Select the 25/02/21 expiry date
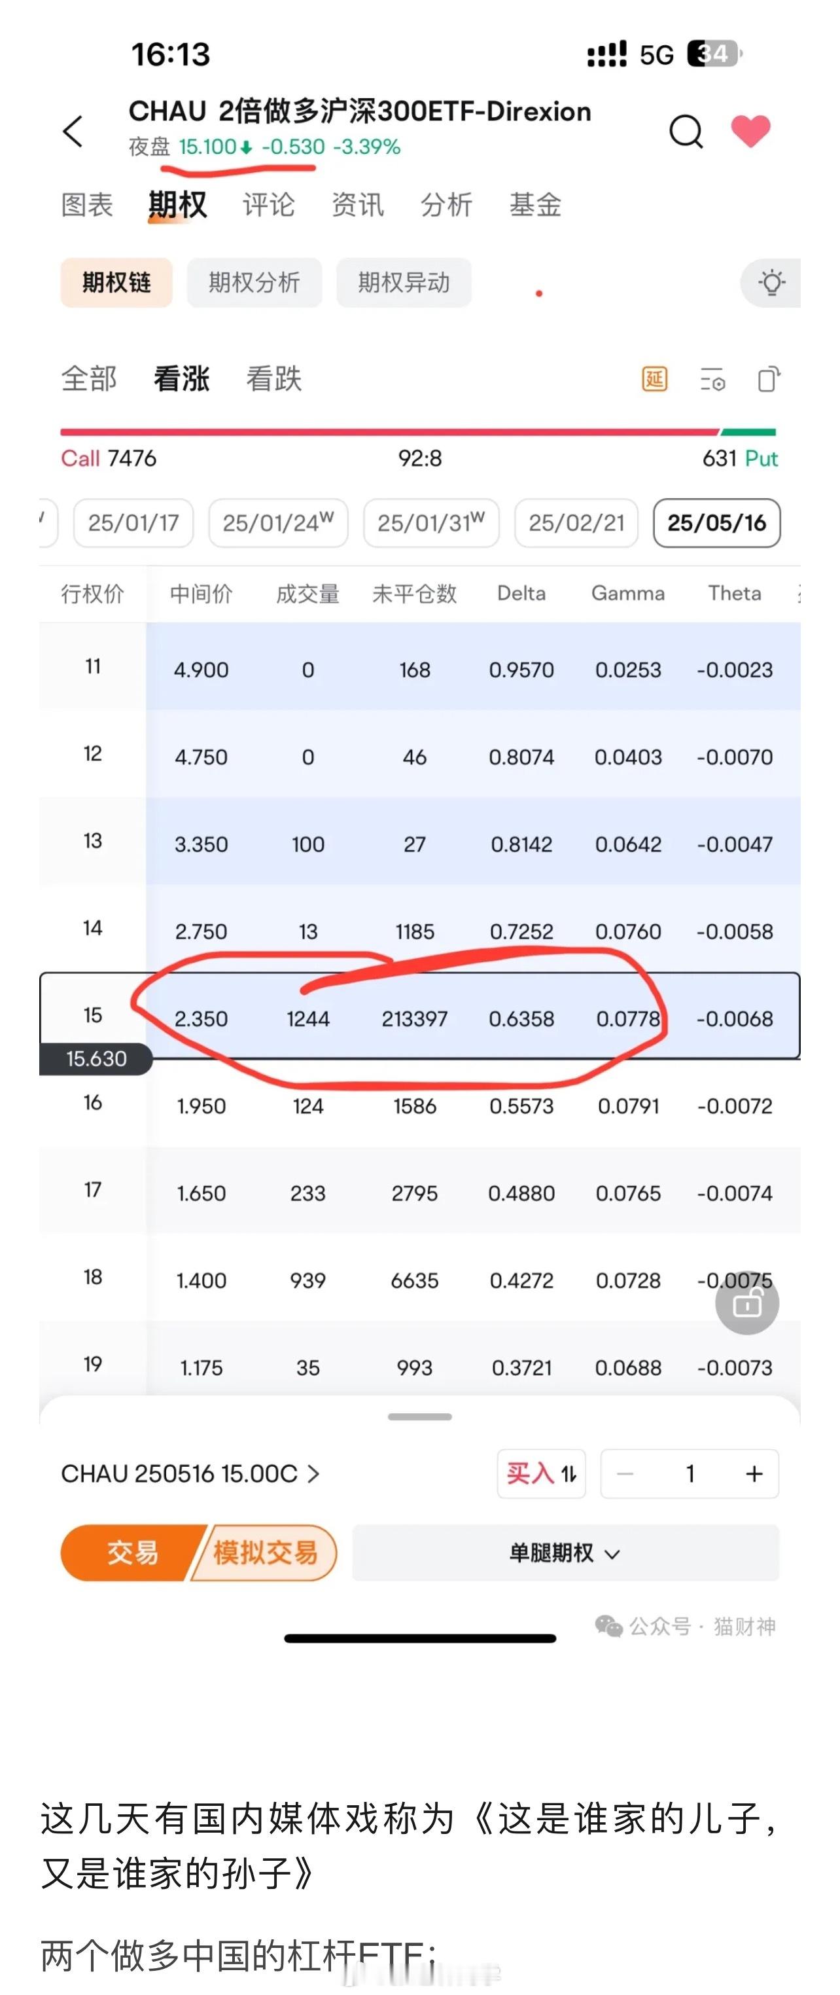840x1995 pixels. [x=576, y=523]
